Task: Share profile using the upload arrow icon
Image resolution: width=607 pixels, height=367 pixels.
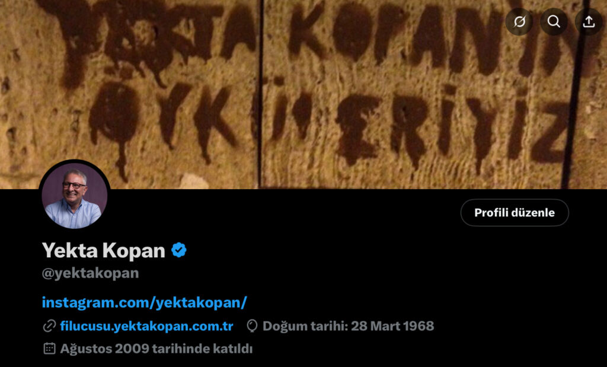Action: [x=589, y=22]
